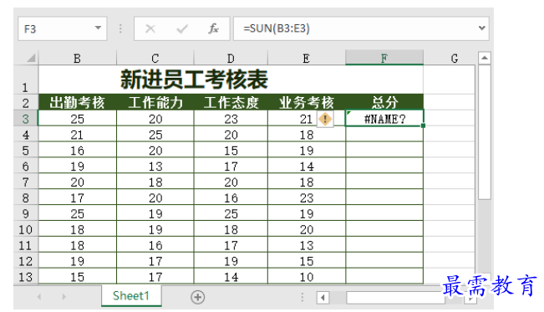
Task: Click the vertical scrollbar up arrow
Action: pyautogui.click(x=485, y=58)
